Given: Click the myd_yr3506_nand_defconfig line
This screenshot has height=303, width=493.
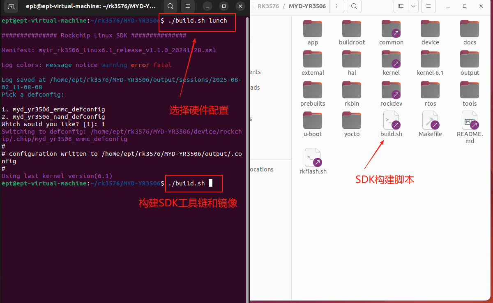Looking at the screenshot, I should [x=53, y=117].
